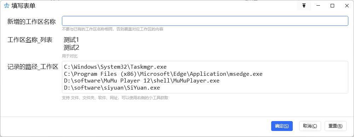The image size is (354, 137).
Task: Click the 记录的路径_工作区 label
Action: [33, 67]
